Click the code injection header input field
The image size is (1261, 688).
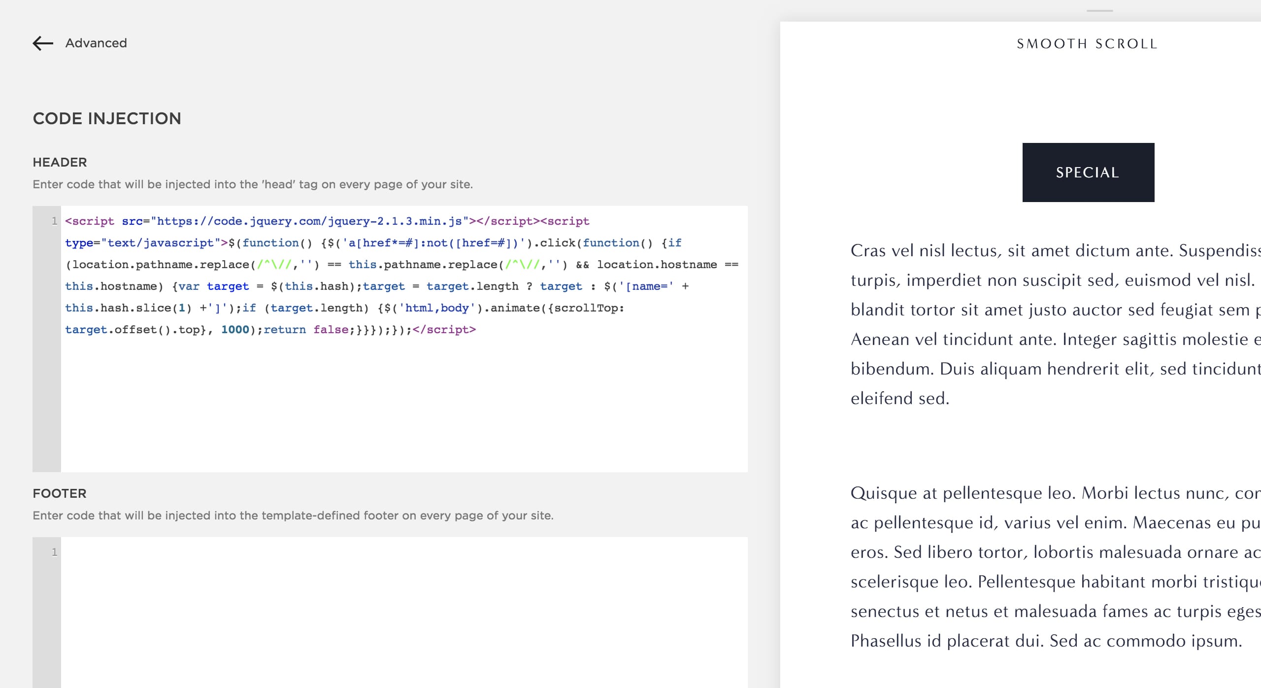[391, 339]
